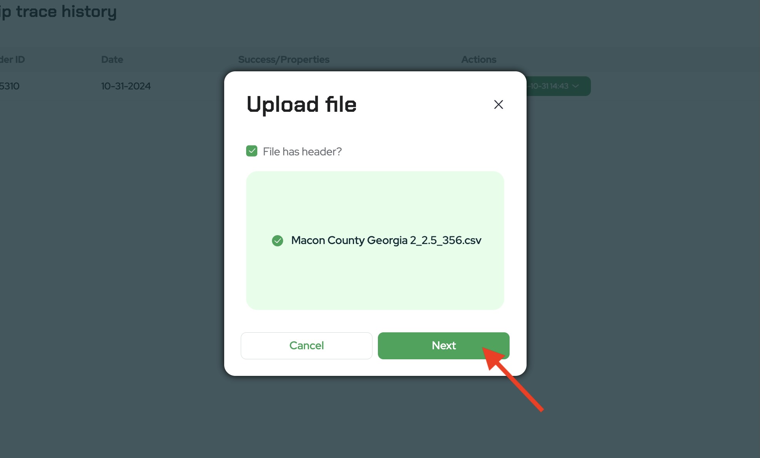
Task: Expand the chevron on the 10-31 14:43 dropdown
Action: pos(575,86)
